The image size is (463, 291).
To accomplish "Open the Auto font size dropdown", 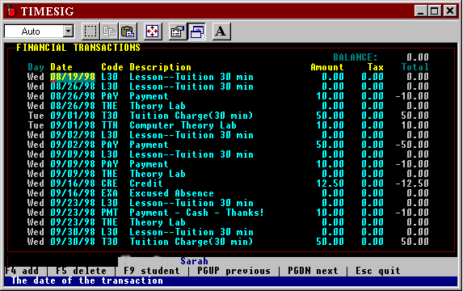I will point(68,31).
